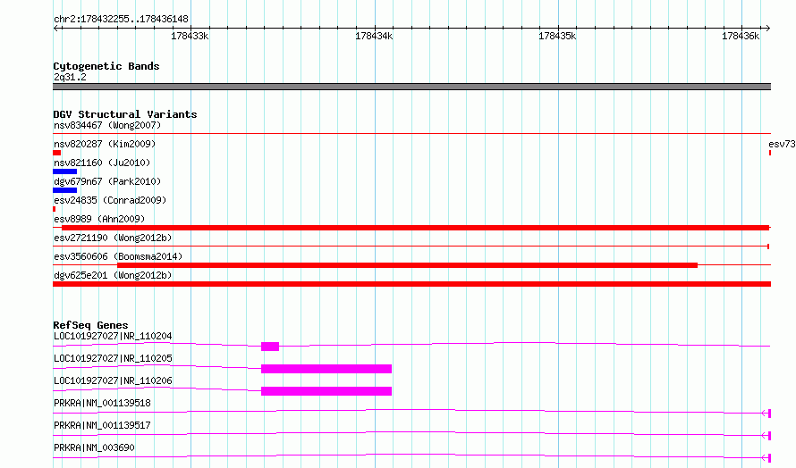
Task: Select the short magenta NR_110204 exon block
Action: tap(270, 347)
